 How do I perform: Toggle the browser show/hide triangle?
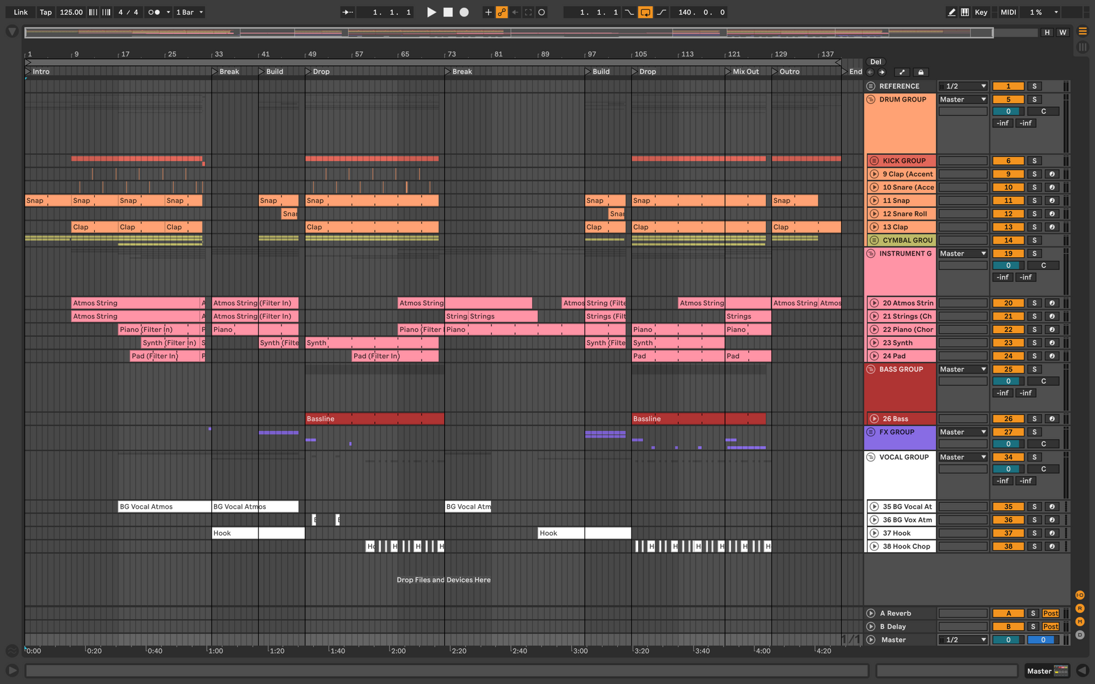[x=12, y=32]
